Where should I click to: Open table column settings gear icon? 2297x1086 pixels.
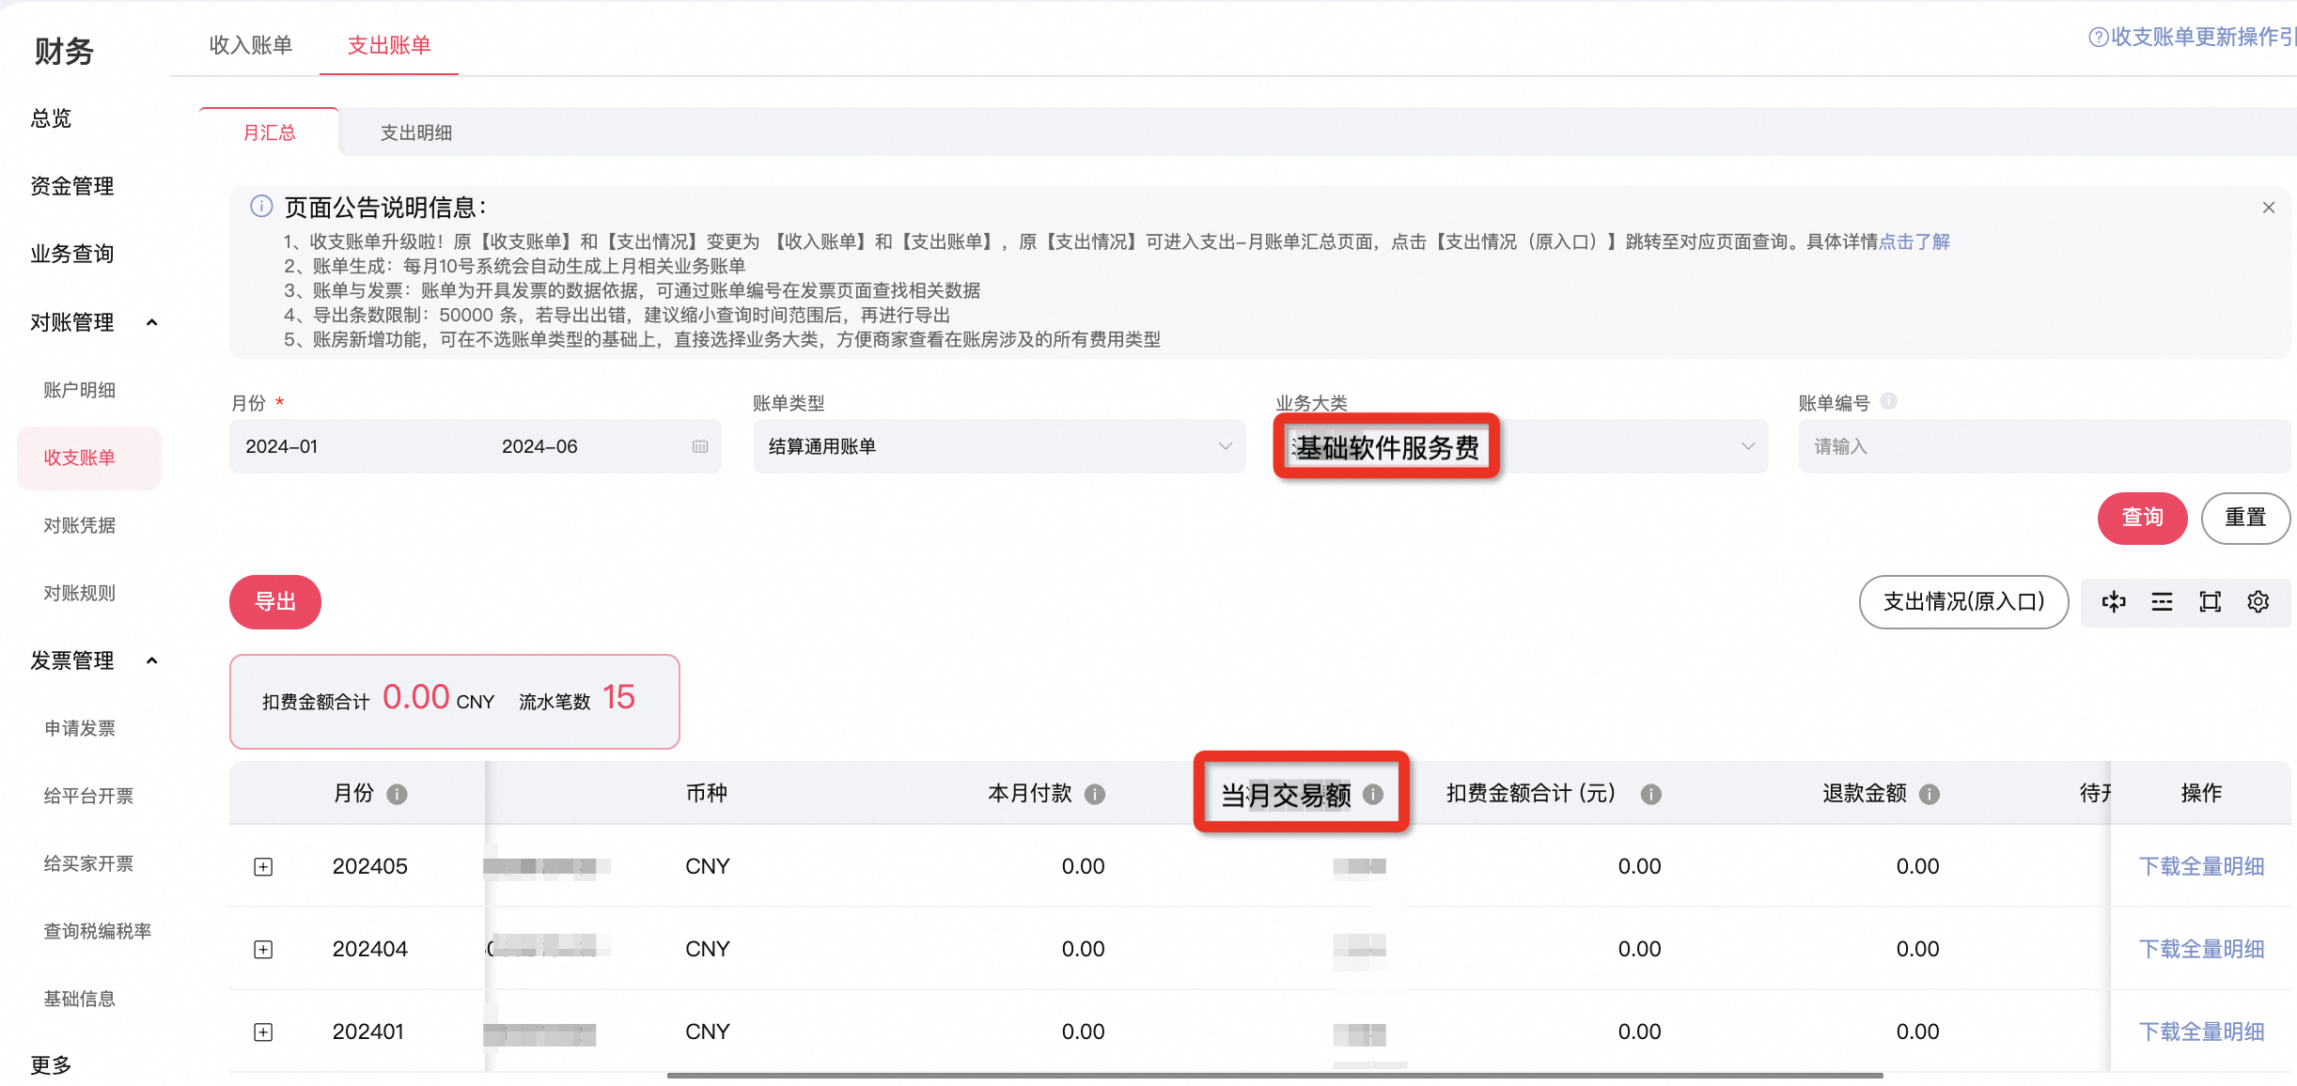tap(2258, 602)
